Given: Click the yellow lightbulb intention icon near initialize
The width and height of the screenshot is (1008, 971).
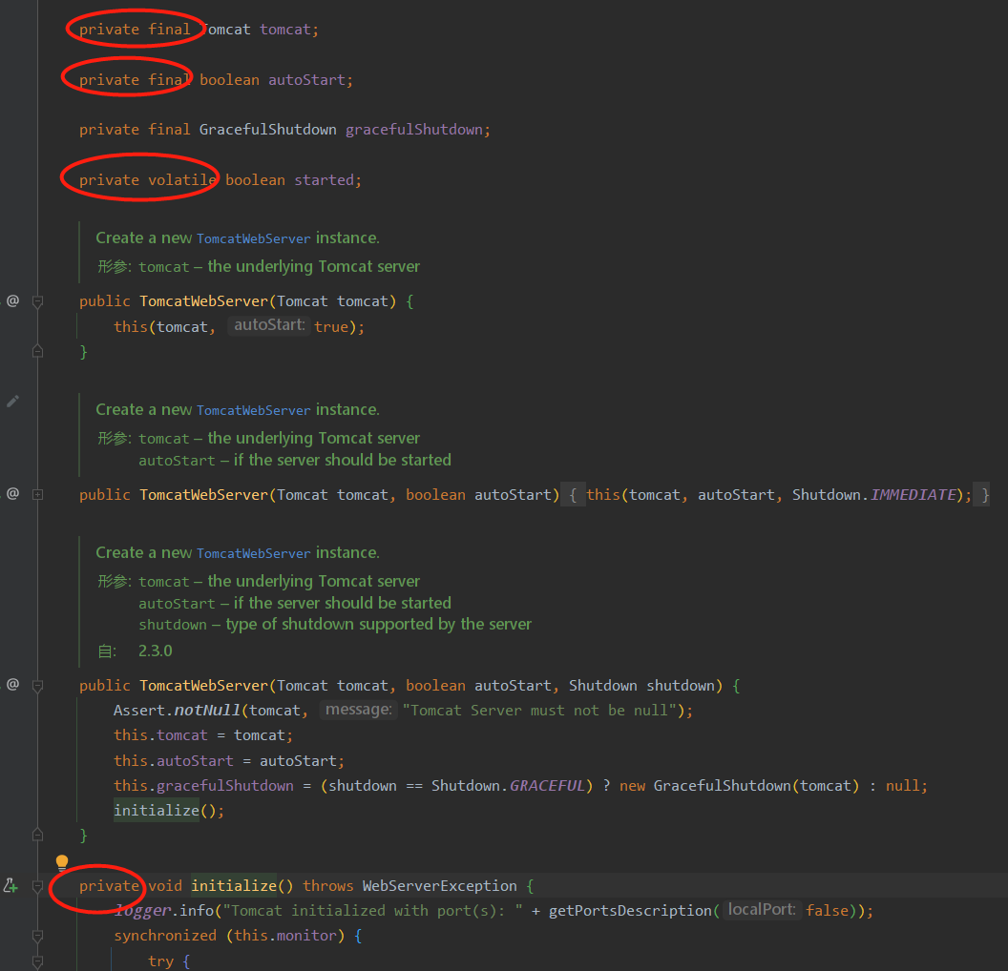Looking at the screenshot, I should click(x=61, y=862).
